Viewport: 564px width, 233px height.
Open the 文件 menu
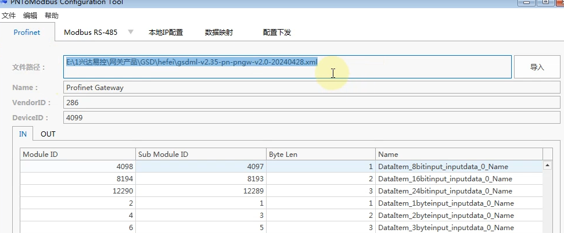click(x=9, y=16)
